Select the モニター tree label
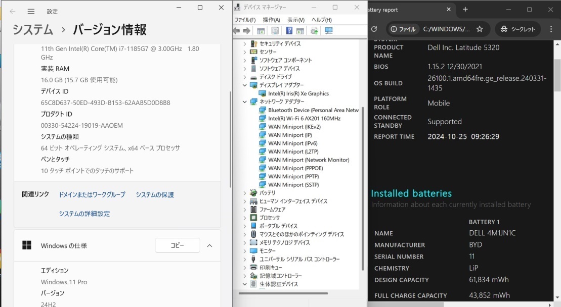The image size is (561, 307). 267,251
